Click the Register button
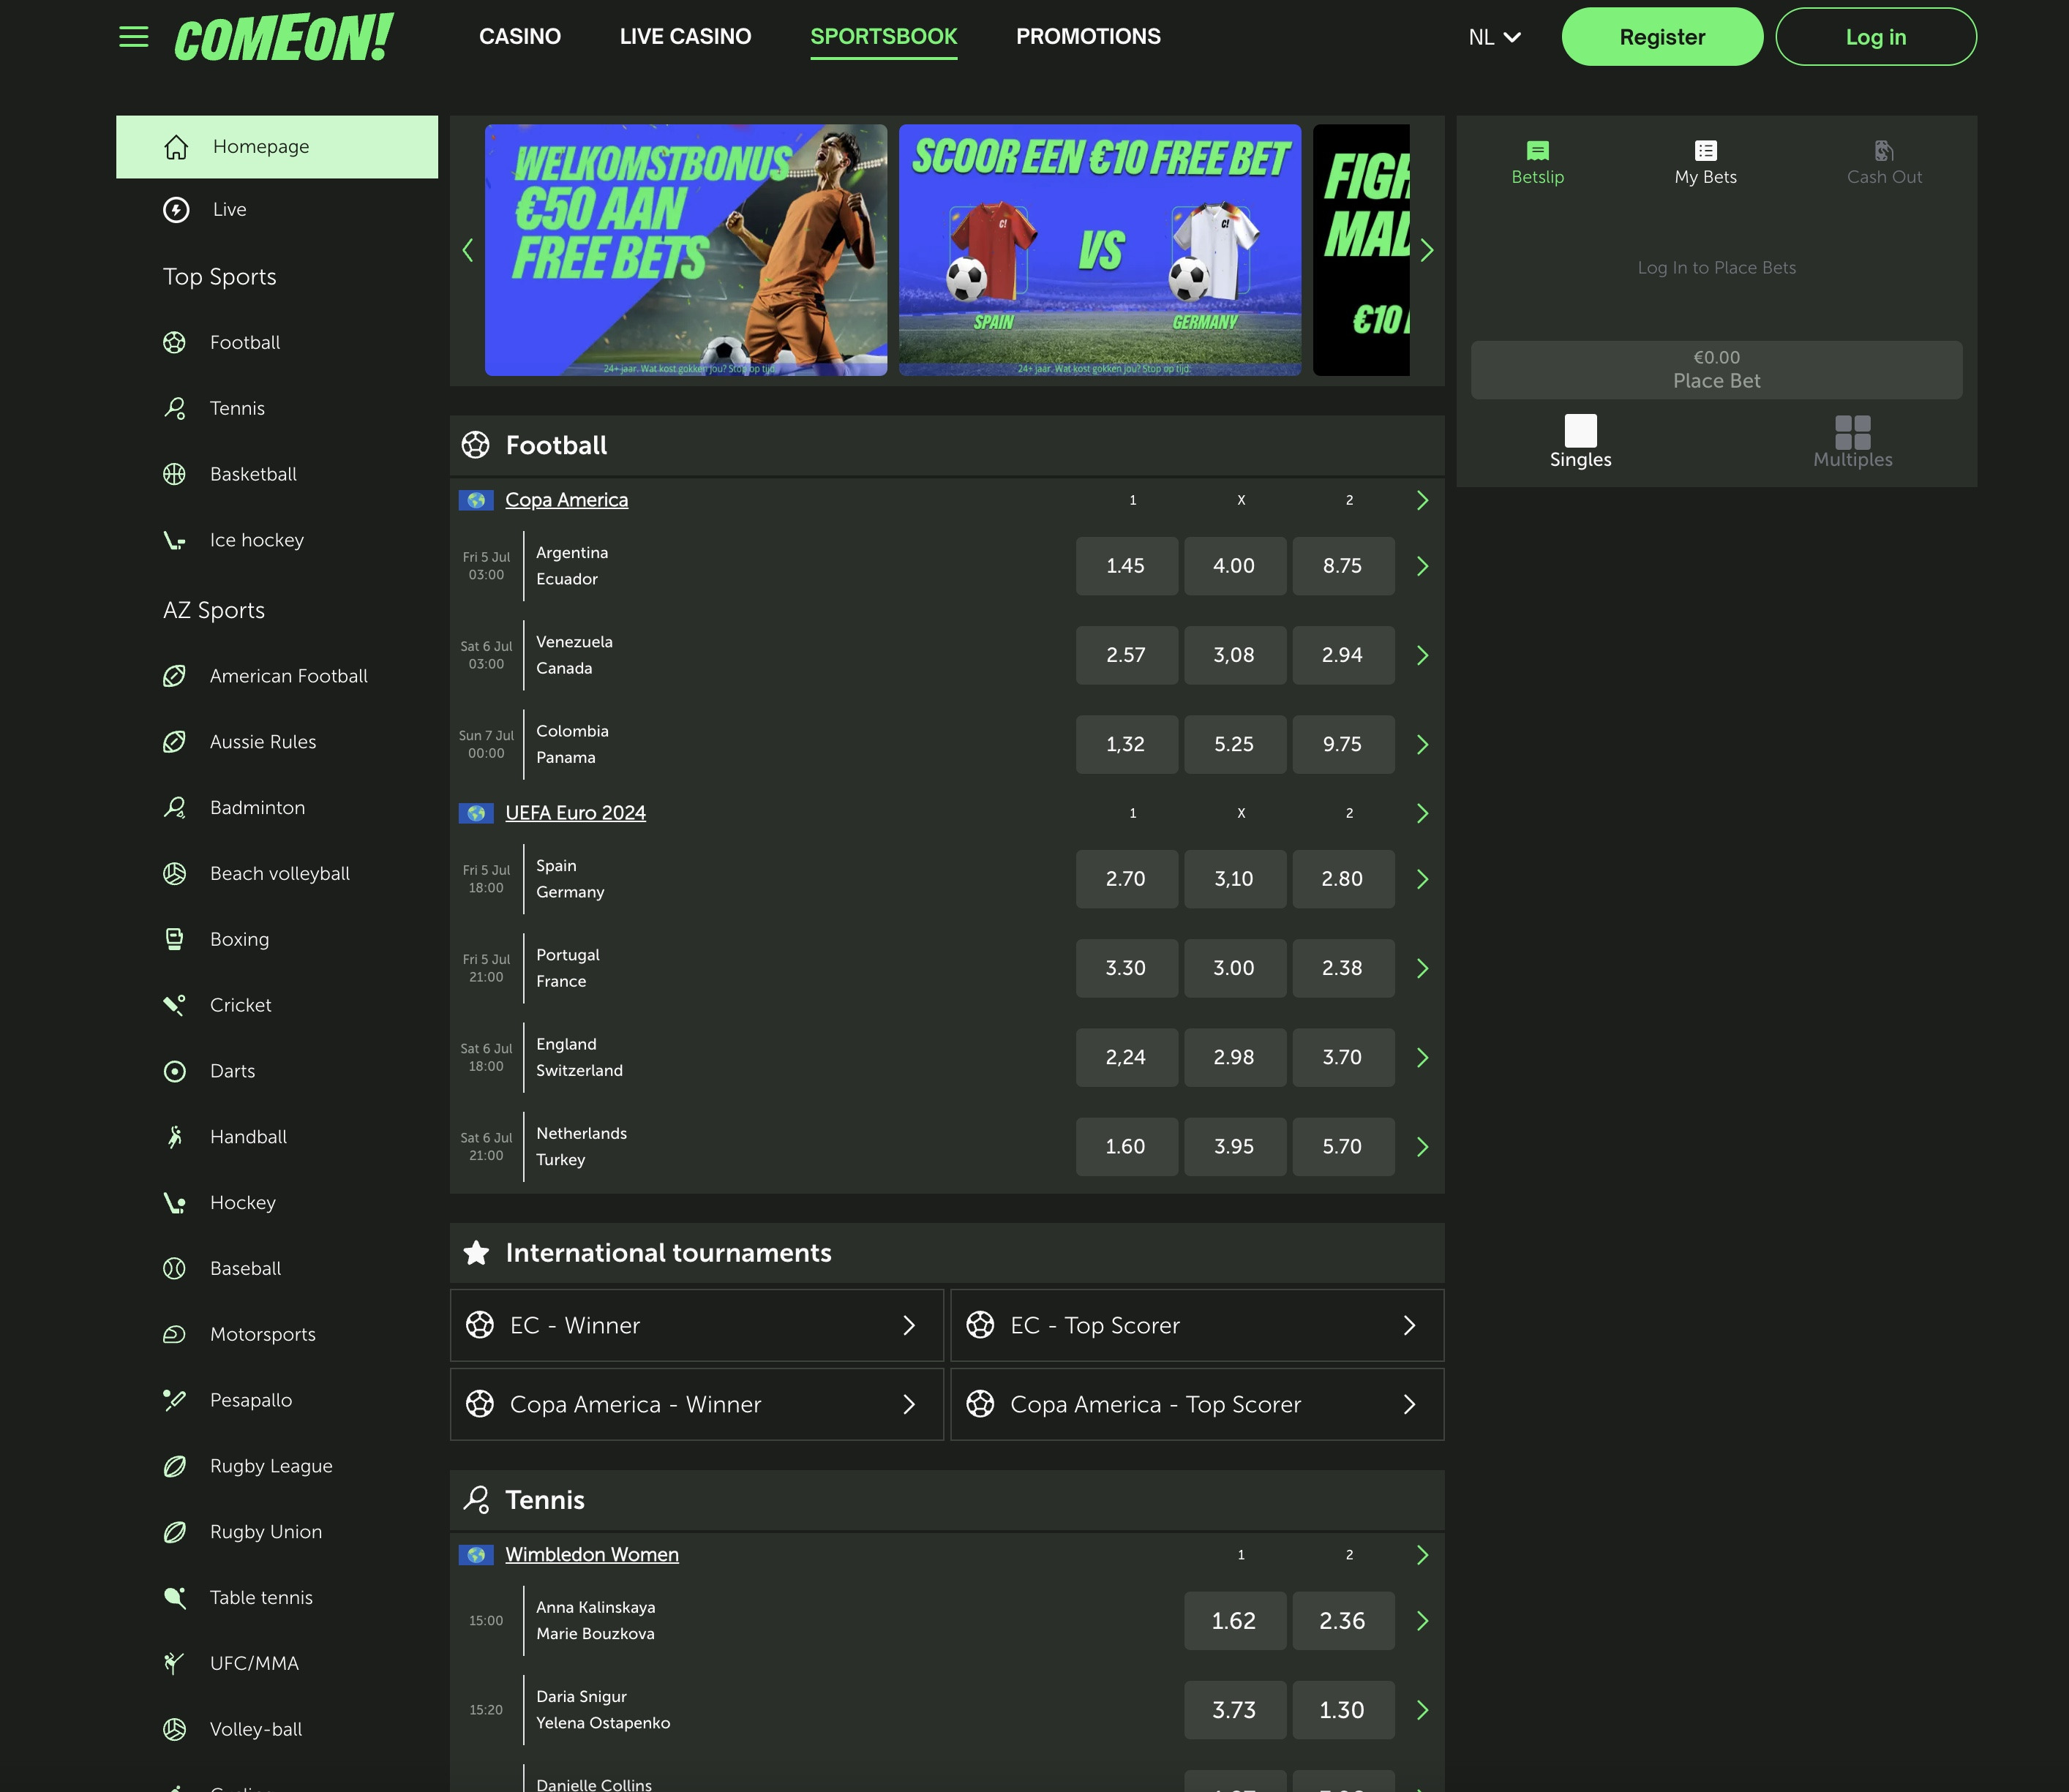This screenshot has width=2069, height=1792. (1662, 36)
